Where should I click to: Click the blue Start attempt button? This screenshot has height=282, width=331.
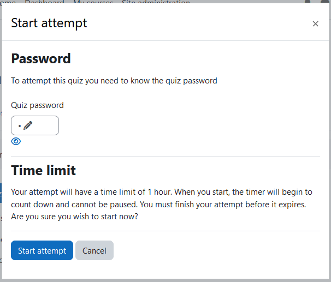(42, 250)
